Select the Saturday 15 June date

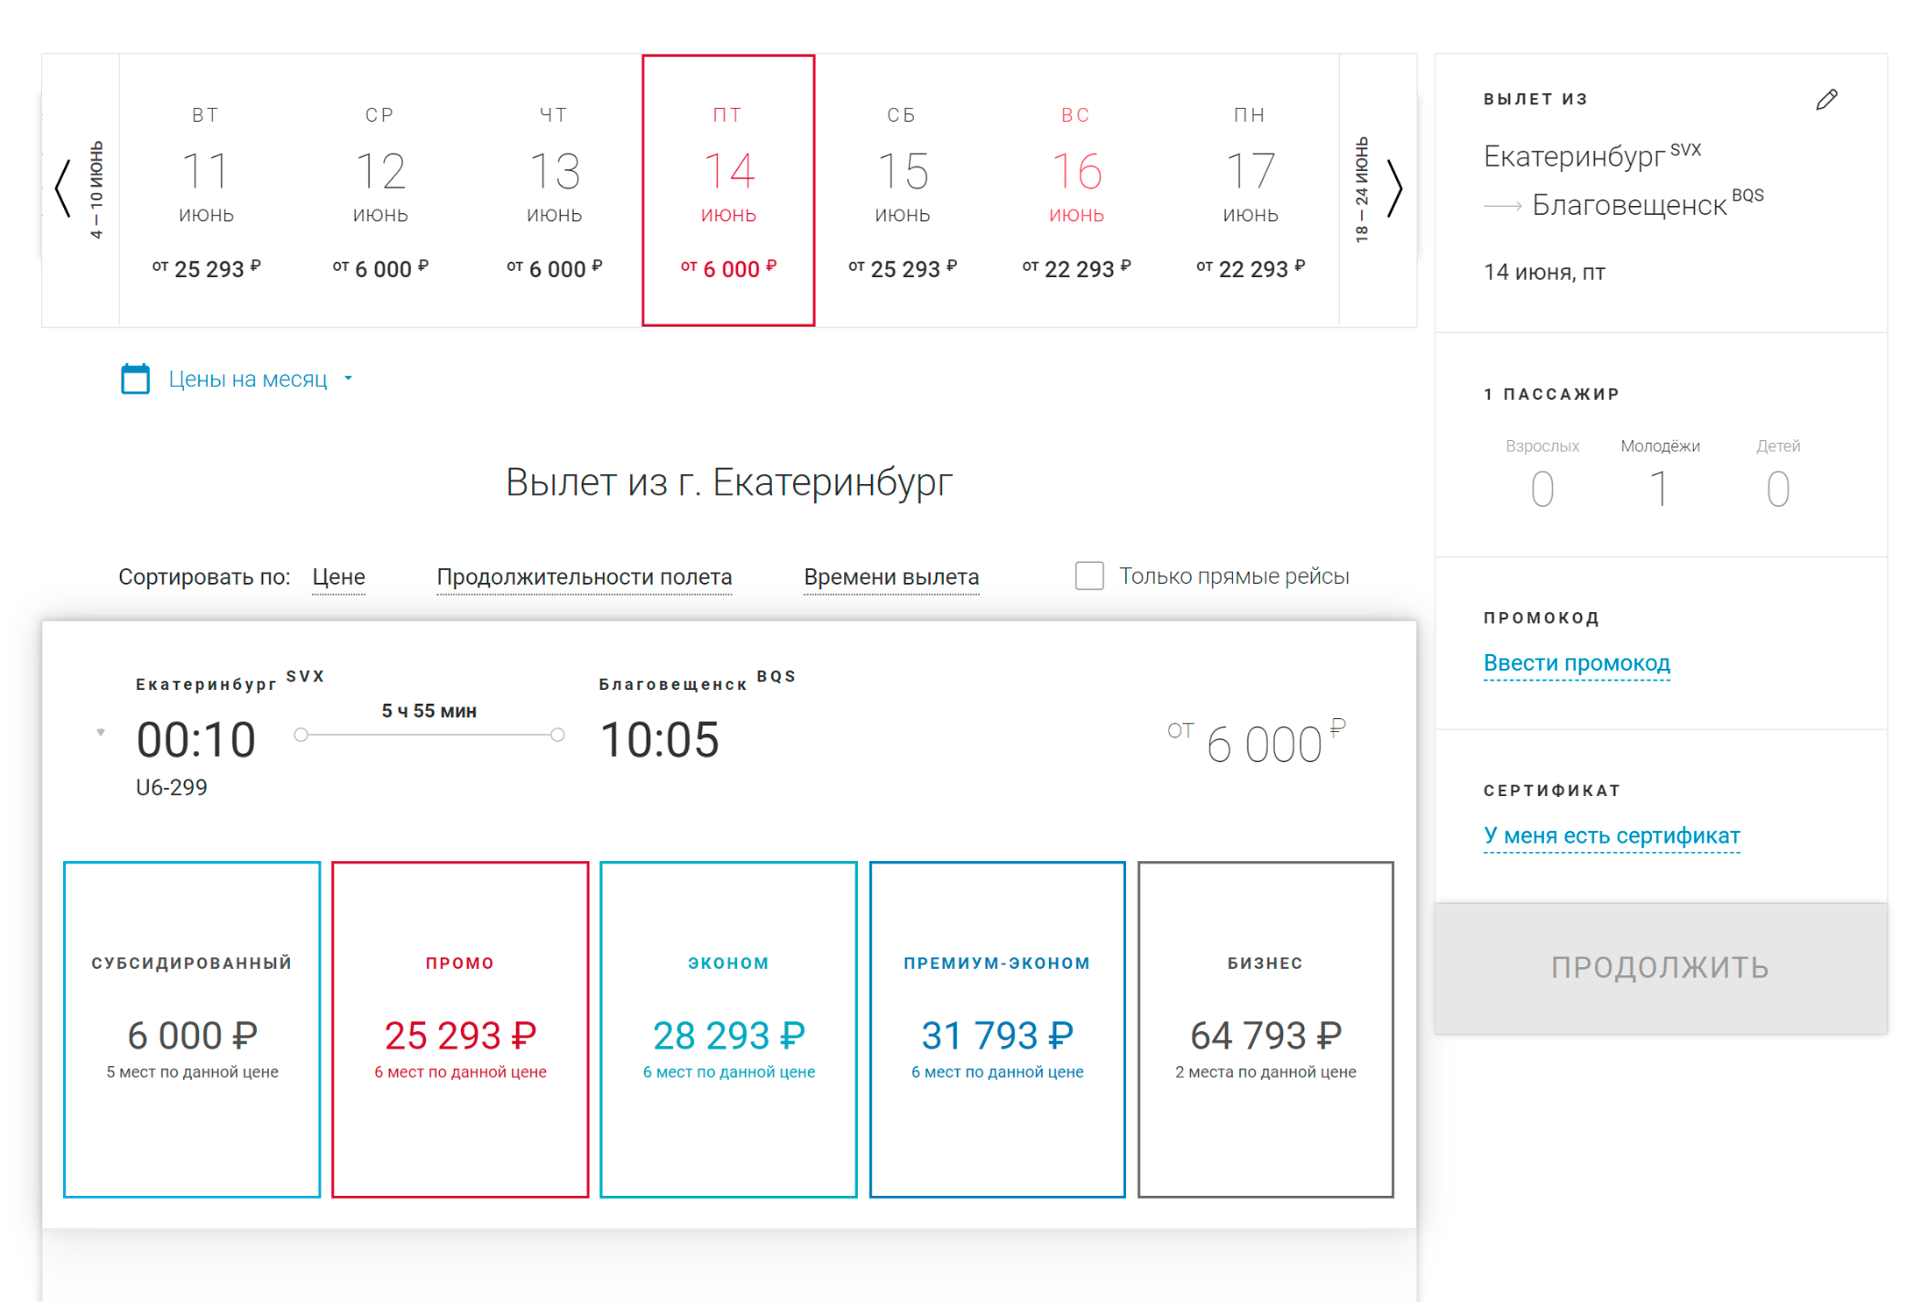pyautogui.click(x=903, y=189)
